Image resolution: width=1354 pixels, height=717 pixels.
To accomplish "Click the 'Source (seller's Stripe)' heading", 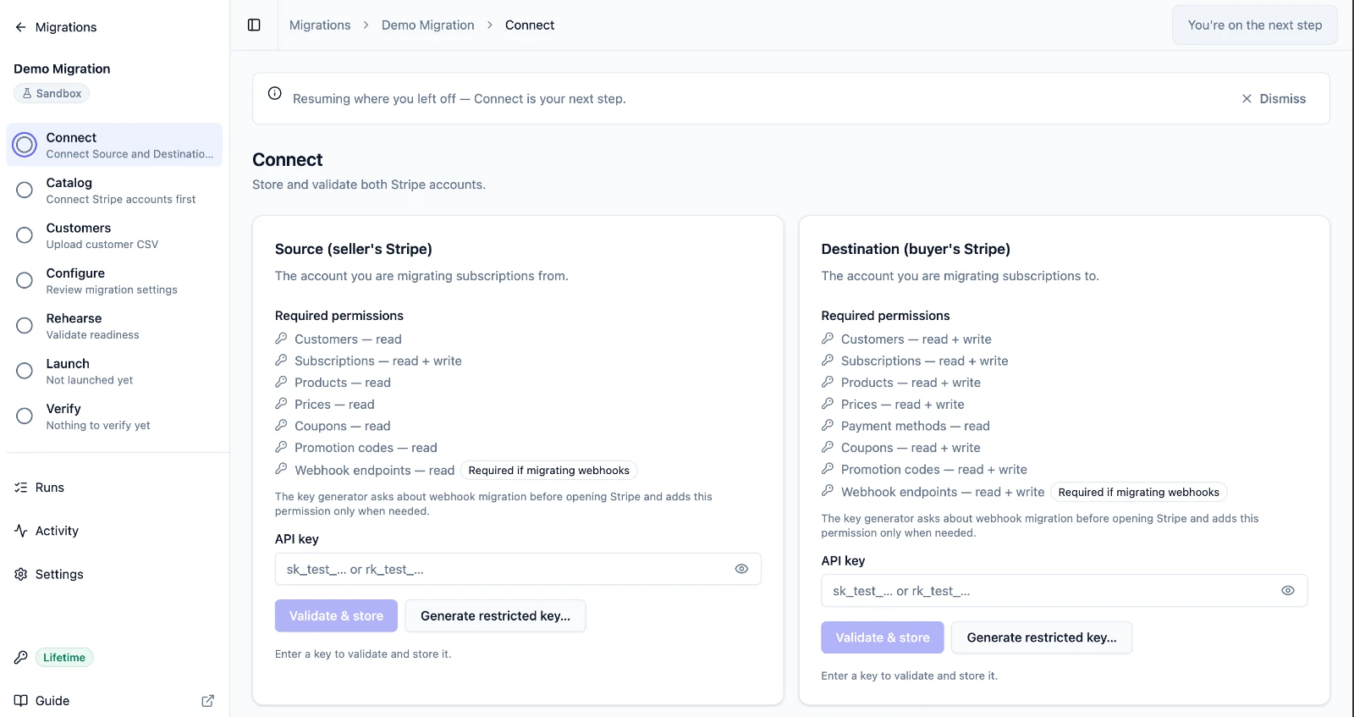I will (x=354, y=249).
